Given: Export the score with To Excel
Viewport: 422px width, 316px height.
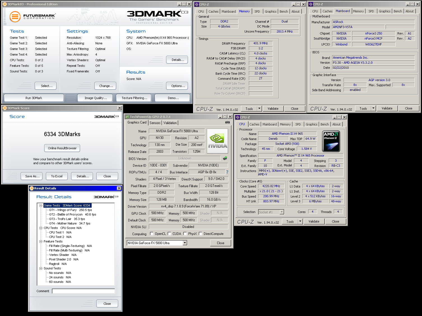Looking at the screenshot, I should point(57,176).
